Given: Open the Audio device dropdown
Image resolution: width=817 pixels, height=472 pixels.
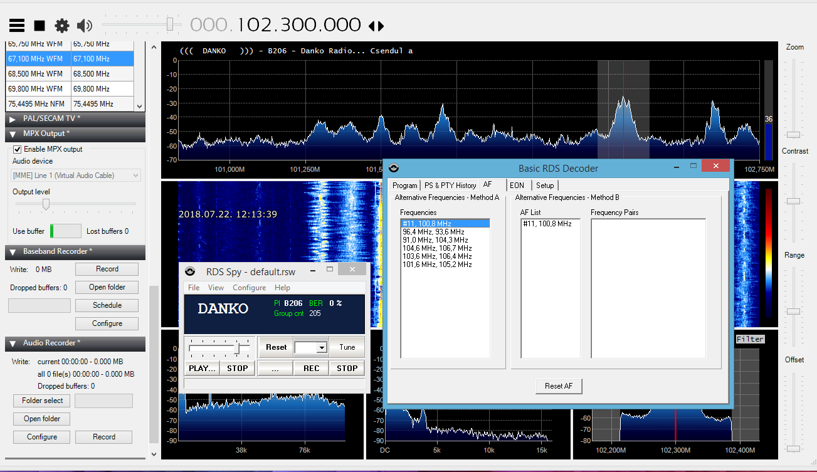Looking at the screenshot, I should pos(76,176).
